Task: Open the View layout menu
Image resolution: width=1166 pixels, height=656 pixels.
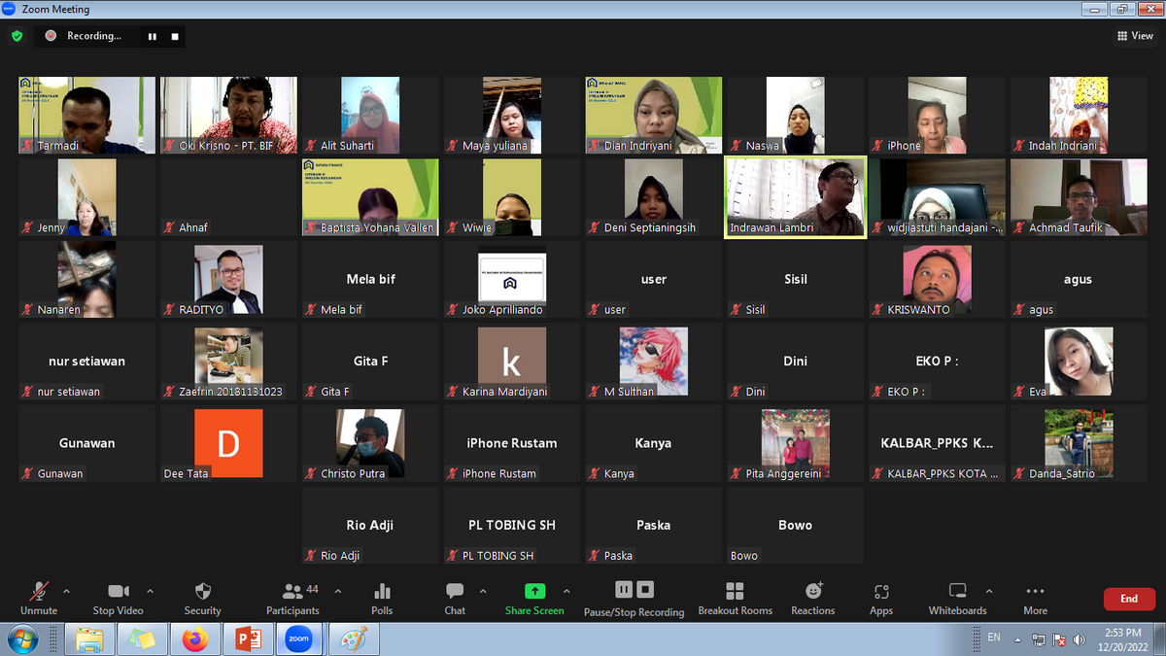Action: (x=1135, y=36)
